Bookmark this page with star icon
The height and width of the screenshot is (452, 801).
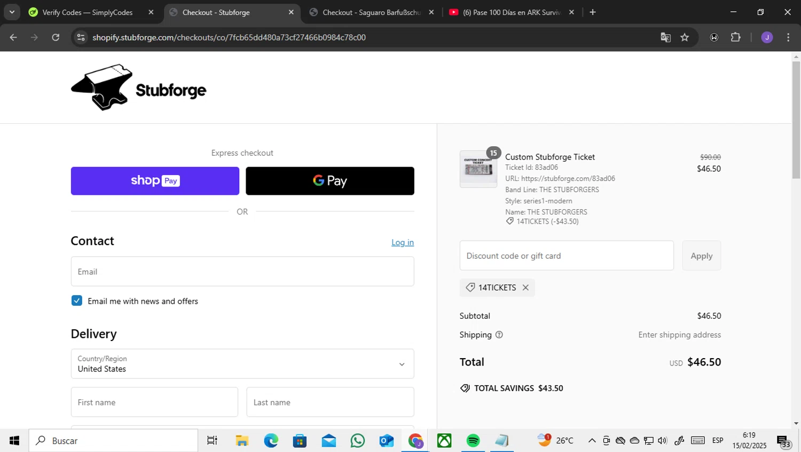point(685,37)
